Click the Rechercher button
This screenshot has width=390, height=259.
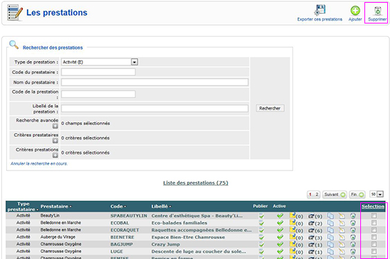click(270, 108)
